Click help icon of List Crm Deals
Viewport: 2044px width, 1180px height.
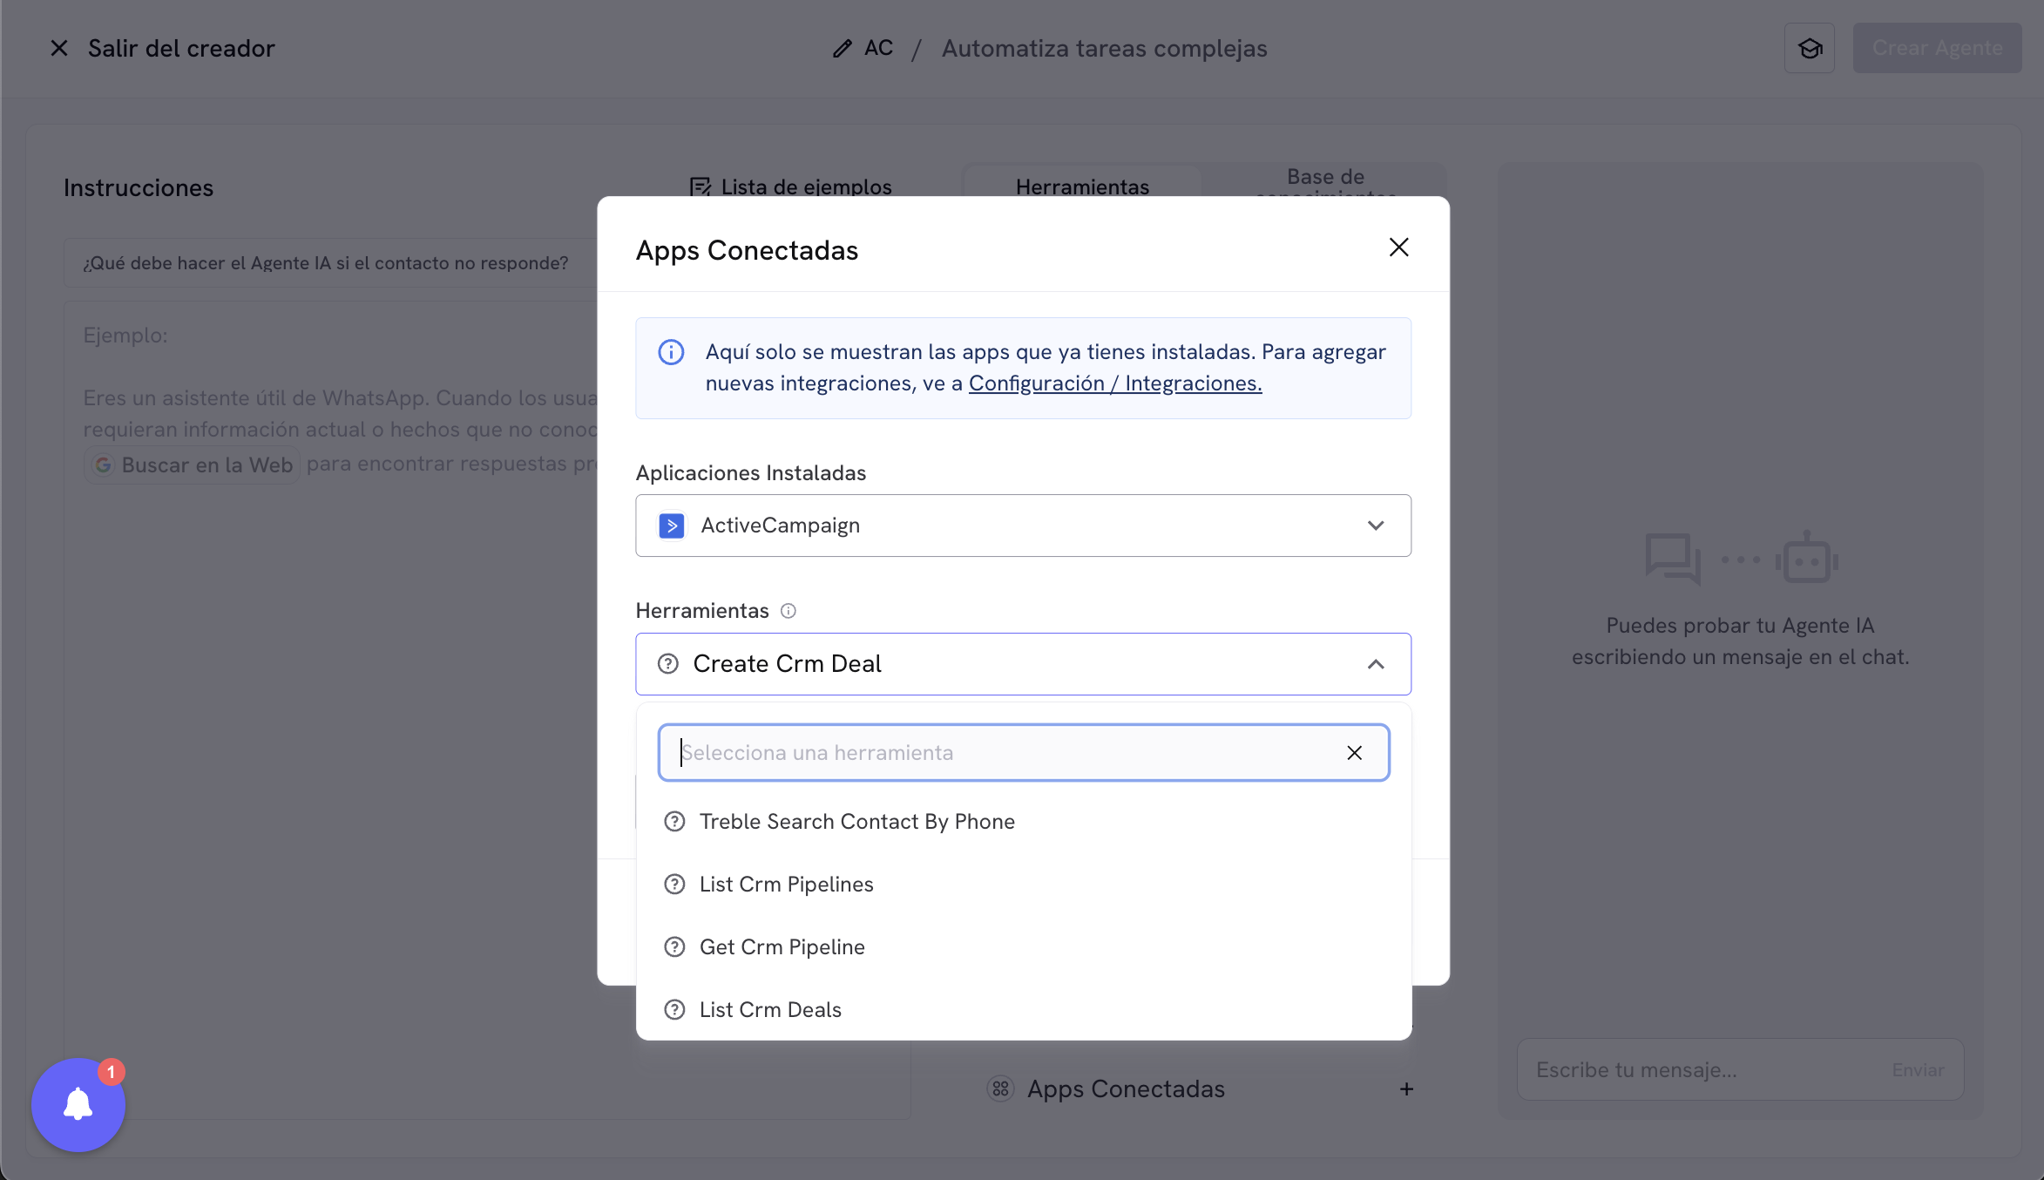[674, 1010]
